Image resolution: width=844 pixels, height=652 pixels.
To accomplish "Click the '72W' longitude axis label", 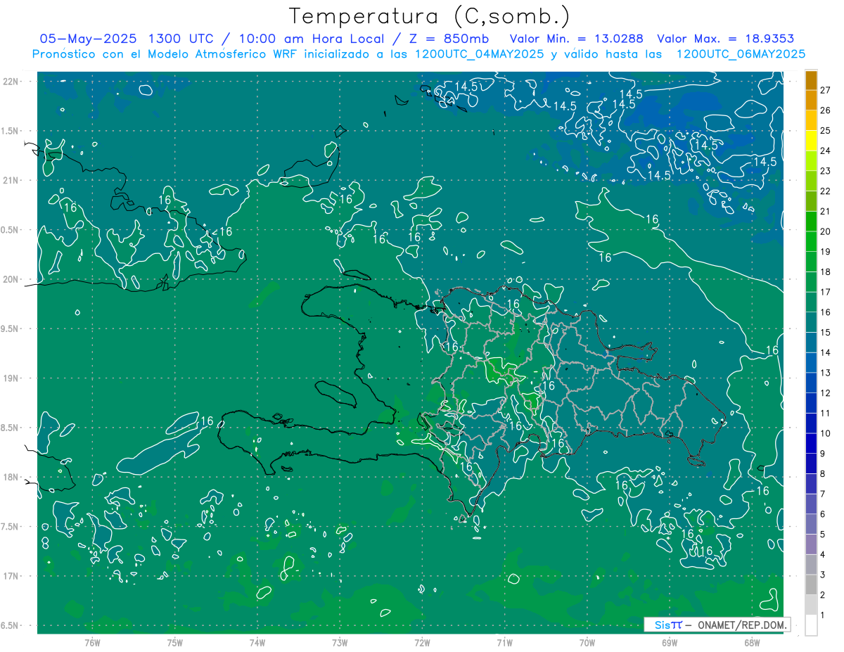I will click(422, 643).
